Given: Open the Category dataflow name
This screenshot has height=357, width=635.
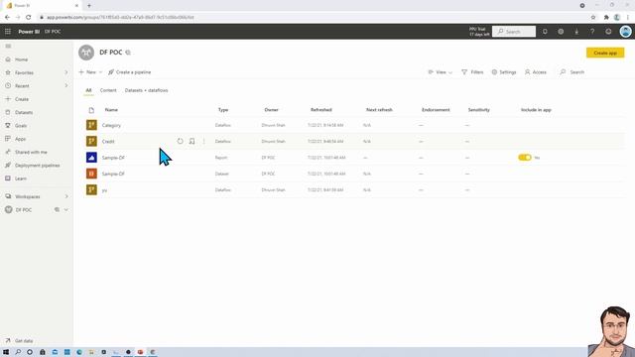Looking at the screenshot, I should click(111, 126).
